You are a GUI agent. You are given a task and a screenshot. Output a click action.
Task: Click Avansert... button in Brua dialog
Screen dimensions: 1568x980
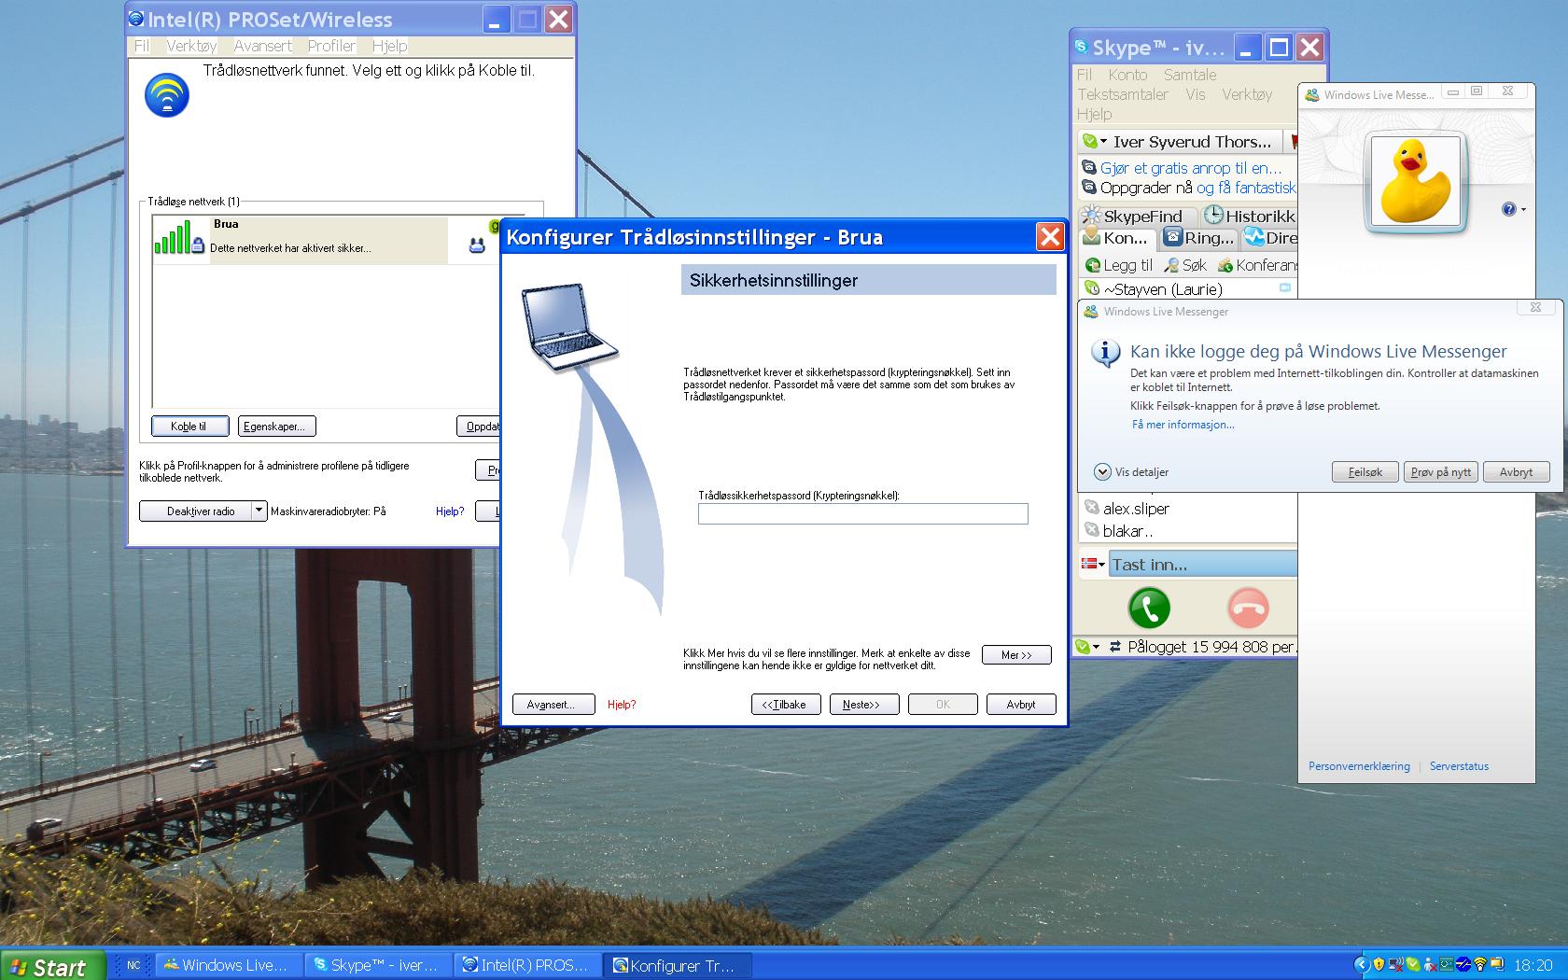(x=553, y=705)
